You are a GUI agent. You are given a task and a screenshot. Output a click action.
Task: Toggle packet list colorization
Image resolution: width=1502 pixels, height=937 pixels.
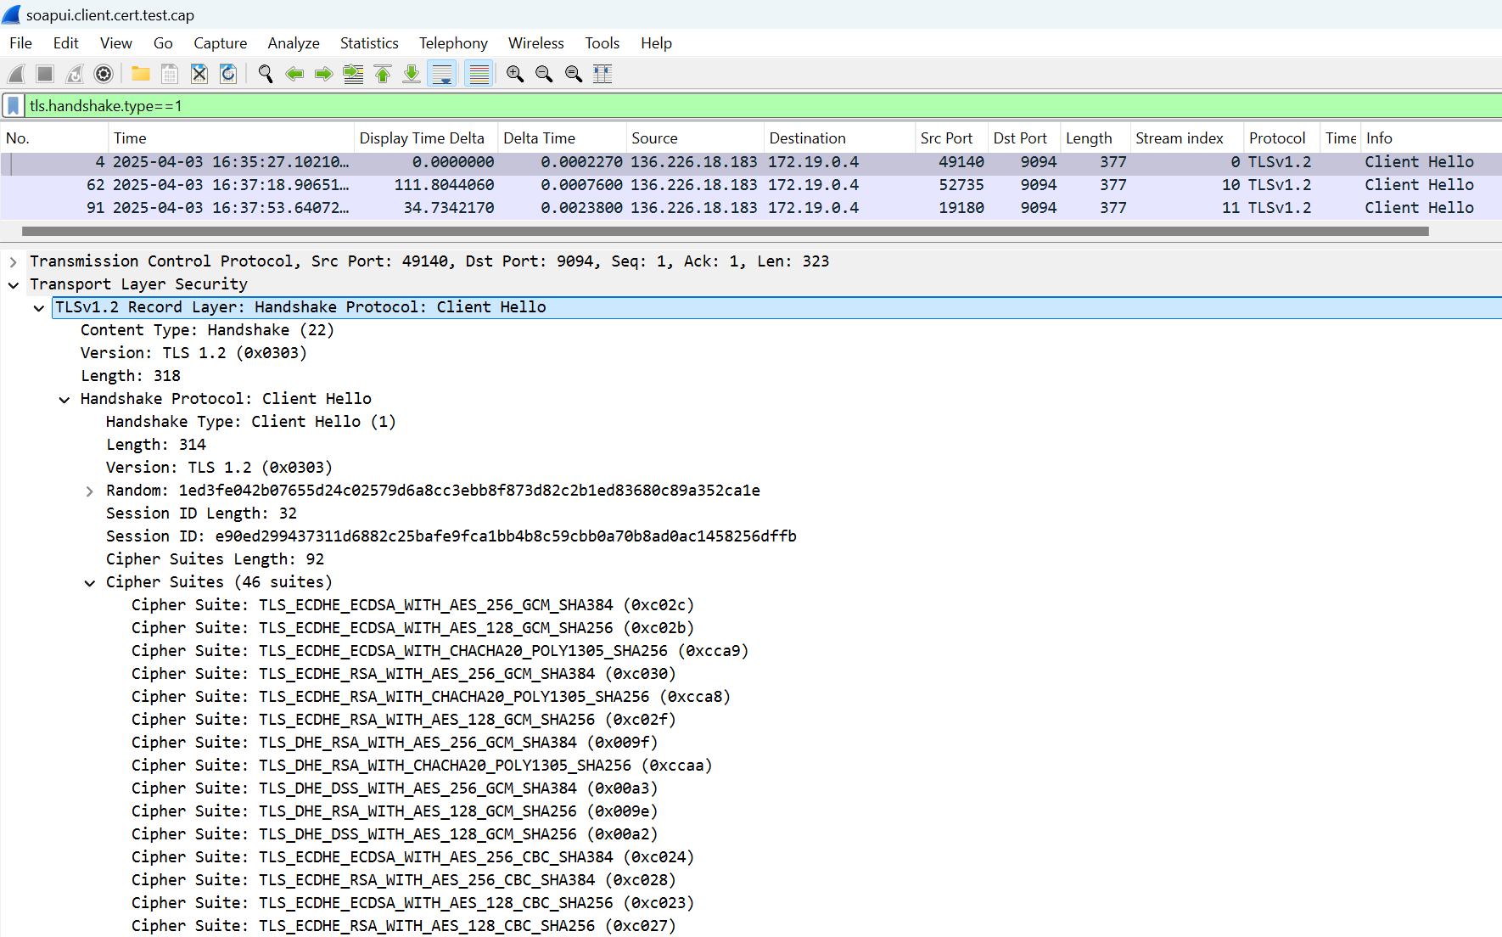tap(479, 74)
